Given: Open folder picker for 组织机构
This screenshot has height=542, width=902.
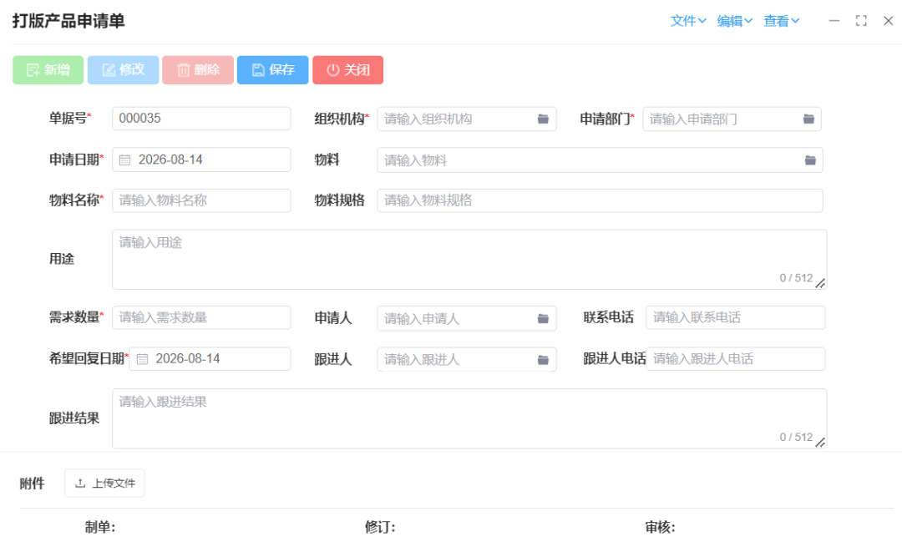Looking at the screenshot, I should point(543,119).
